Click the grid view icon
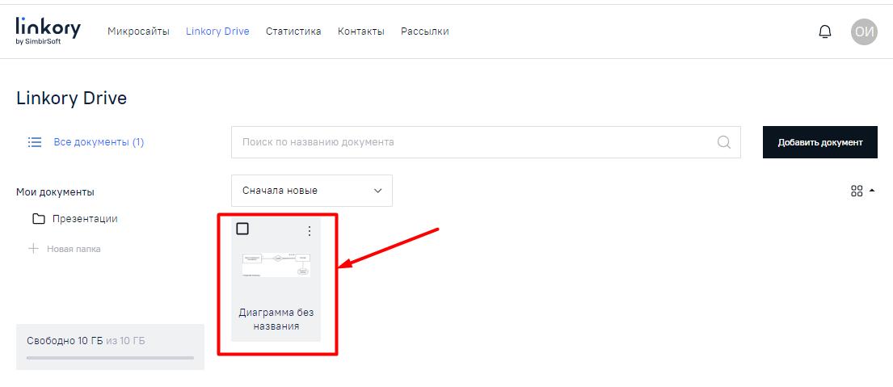This screenshot has height=387, width=893. (x=857, y=191)
